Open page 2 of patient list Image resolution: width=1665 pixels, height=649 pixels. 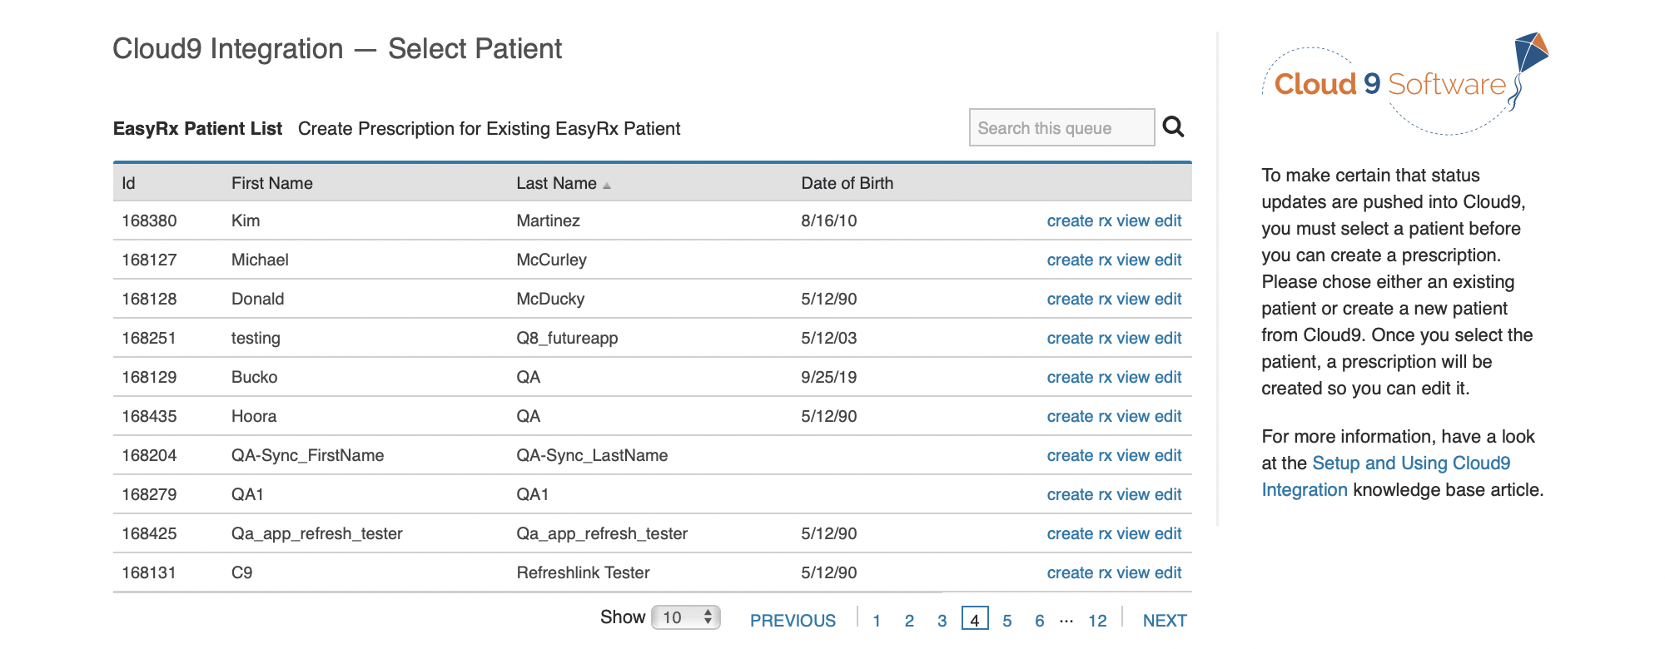tap(909, 621)
